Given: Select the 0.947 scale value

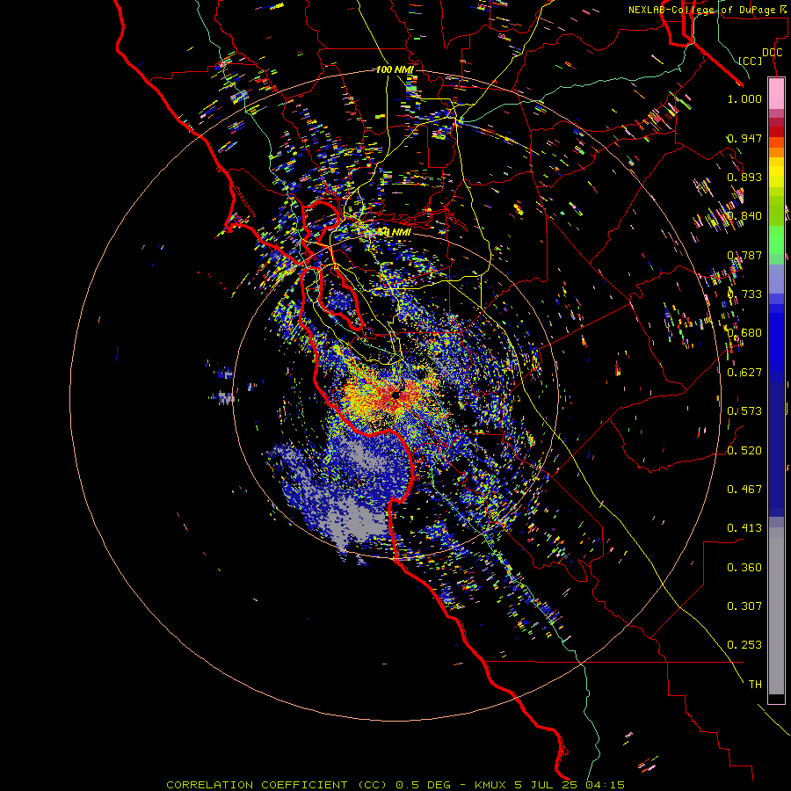Looking at the screenshot, I should (x=744, y=138).
